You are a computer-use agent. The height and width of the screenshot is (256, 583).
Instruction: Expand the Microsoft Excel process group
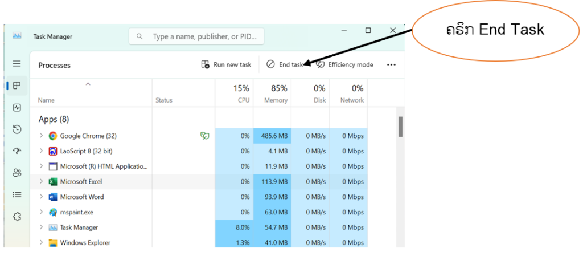[41, 181]
